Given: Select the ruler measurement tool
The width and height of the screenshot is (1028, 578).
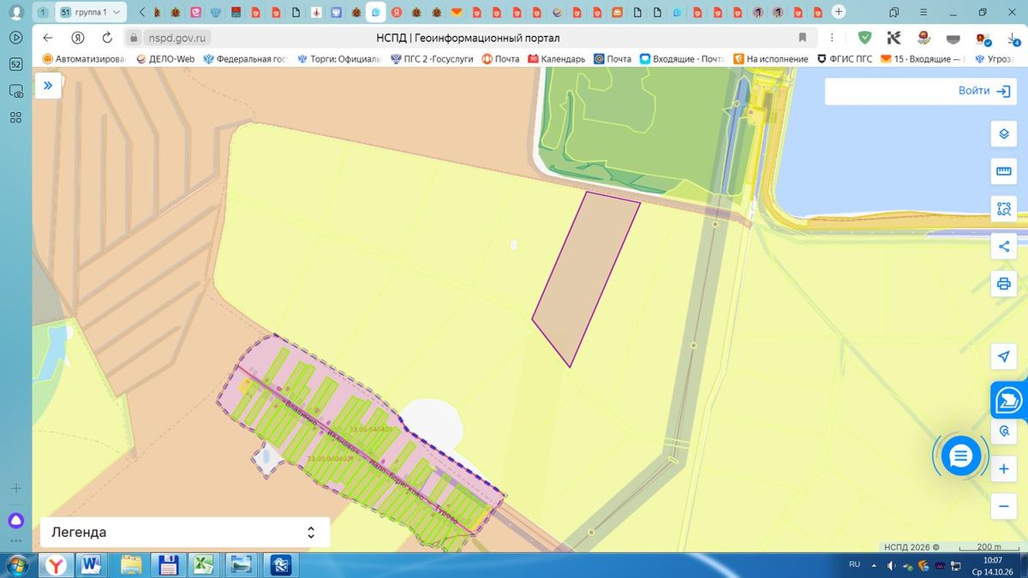Looking at the screenshot, I should click(1003, 172).
